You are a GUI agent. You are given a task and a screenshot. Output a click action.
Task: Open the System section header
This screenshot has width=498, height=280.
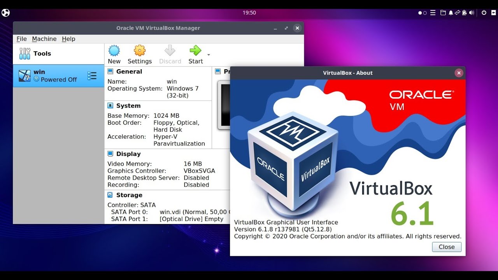[128, 106]
